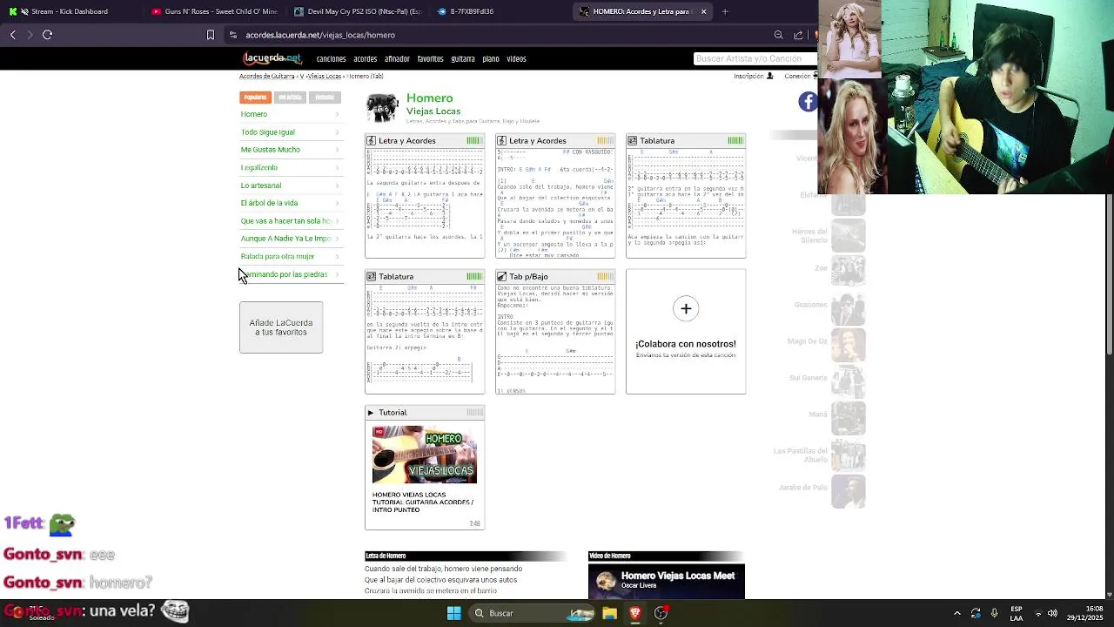Open guitarra menu item
The height and width of the screenshot is (627, 1114).
[x=463, y=59]
